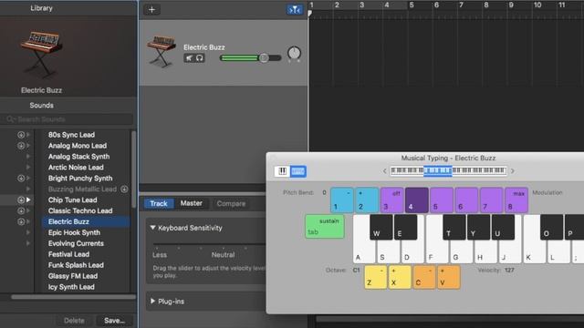The height and width of the screenshot is (328, 584).
Task: Click download icon beside Classic Techno Lead
Action: (21, 210)
